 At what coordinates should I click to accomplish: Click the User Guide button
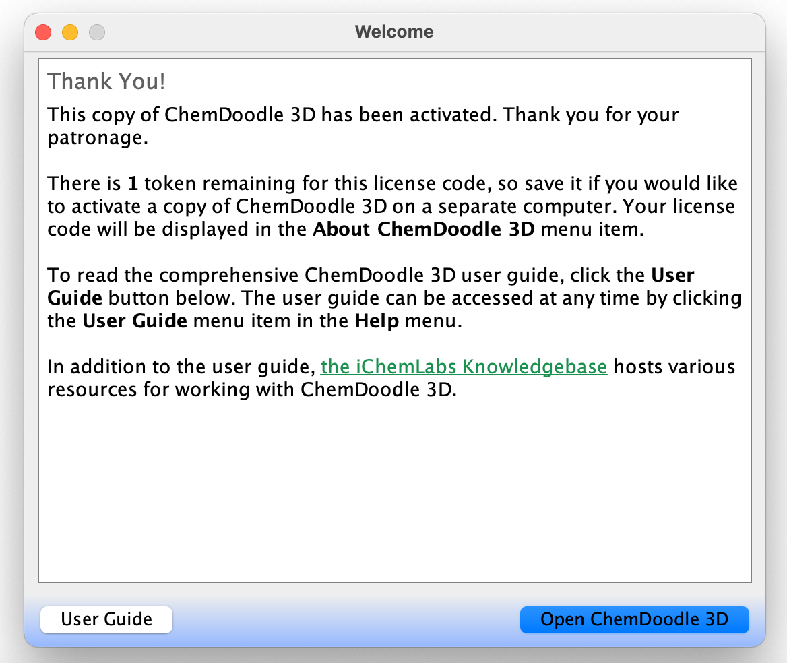pos(106,620)
